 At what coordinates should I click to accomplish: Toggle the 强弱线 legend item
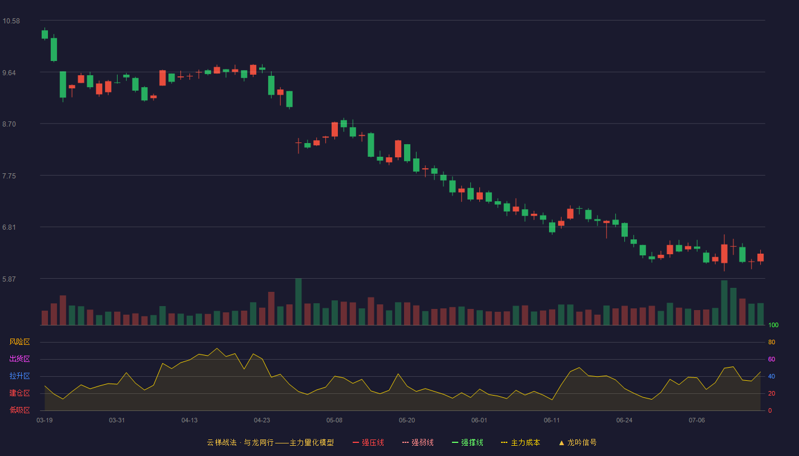(x=418, y=442)
